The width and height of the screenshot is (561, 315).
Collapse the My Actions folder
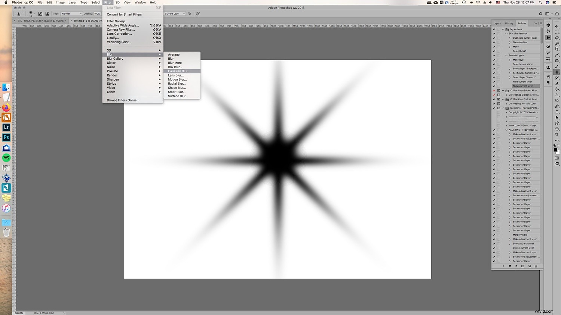tap(503, 29)
